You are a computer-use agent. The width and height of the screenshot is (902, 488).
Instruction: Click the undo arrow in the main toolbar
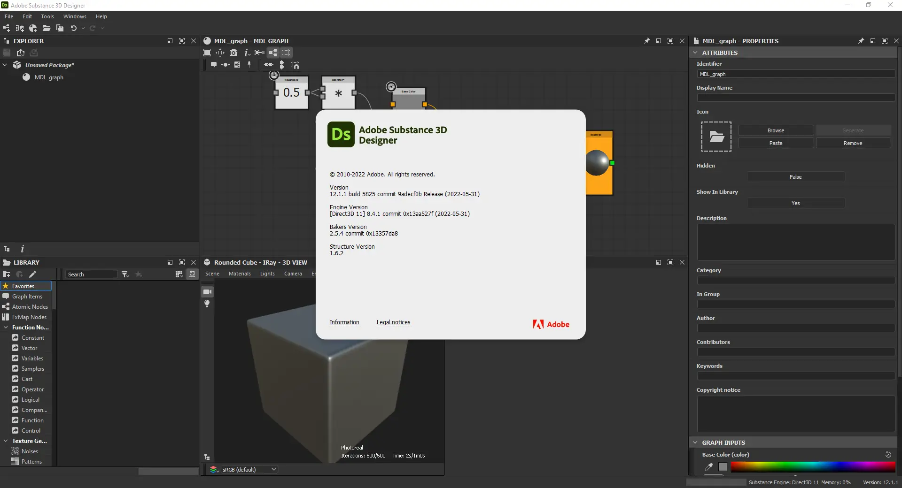(73, 28)
